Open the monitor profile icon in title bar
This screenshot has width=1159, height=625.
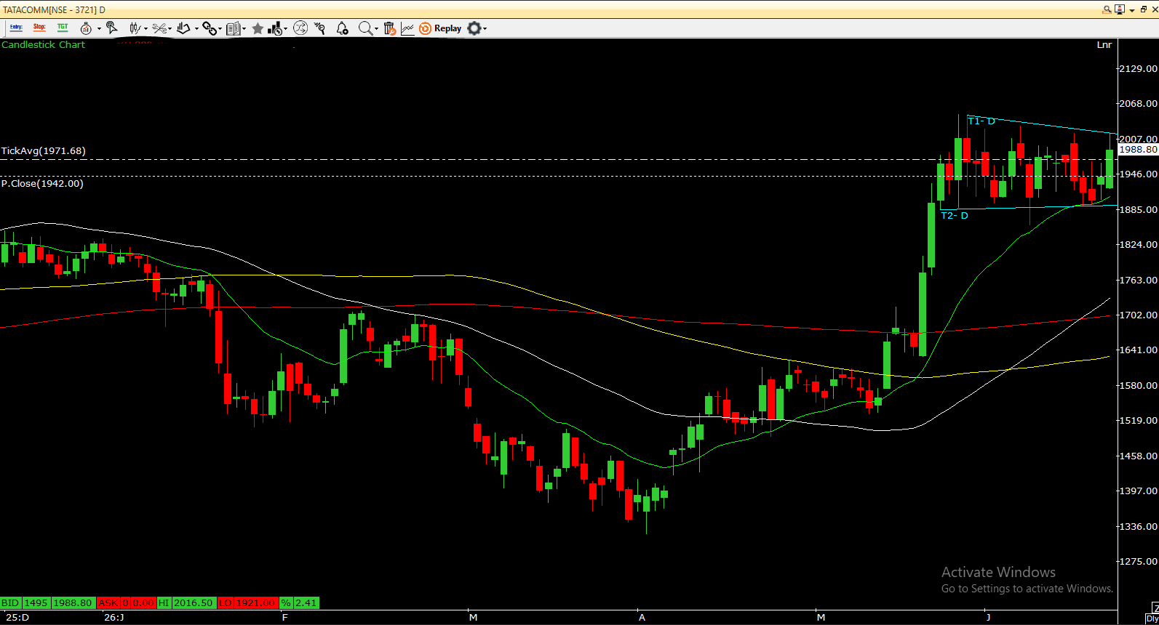pyautogui.click(x=1120, y=9)
